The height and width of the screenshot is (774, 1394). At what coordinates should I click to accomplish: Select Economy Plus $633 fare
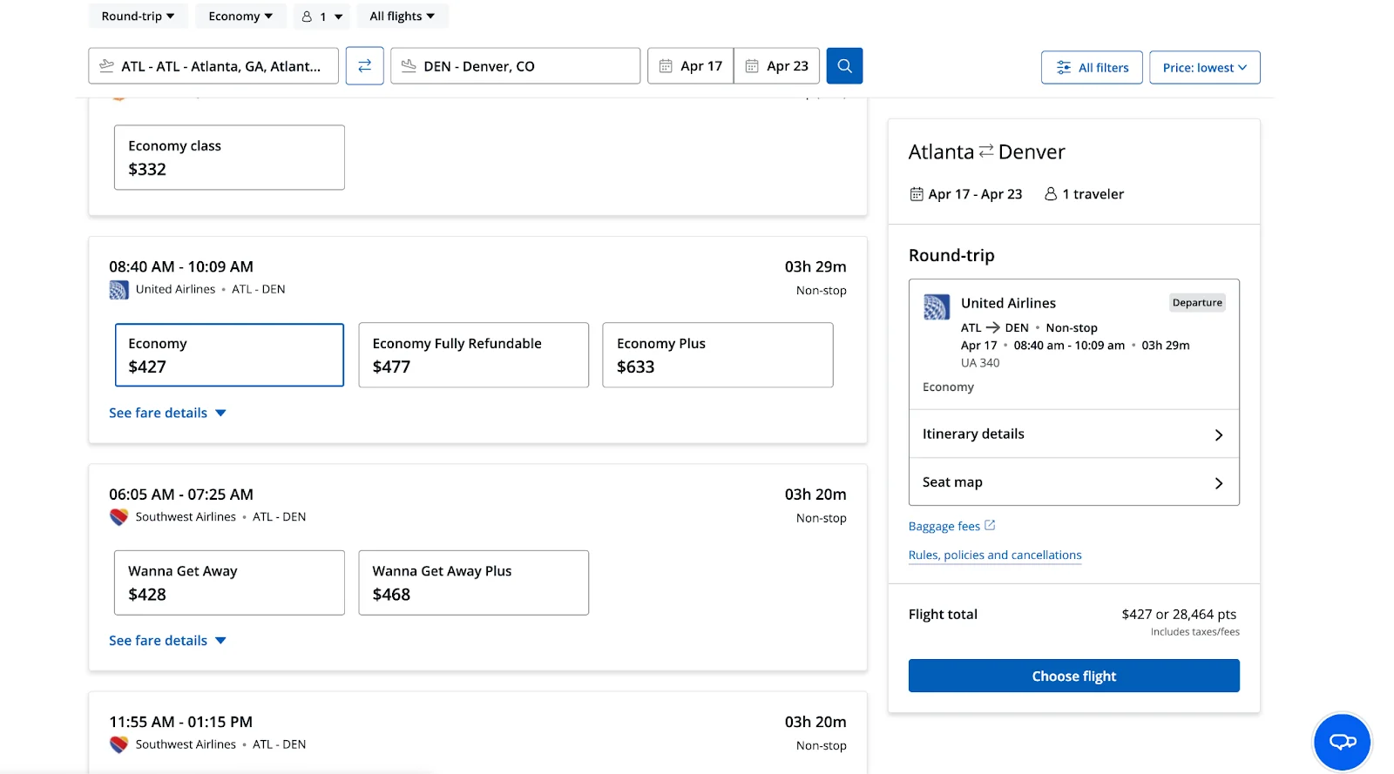click(718, 355)
